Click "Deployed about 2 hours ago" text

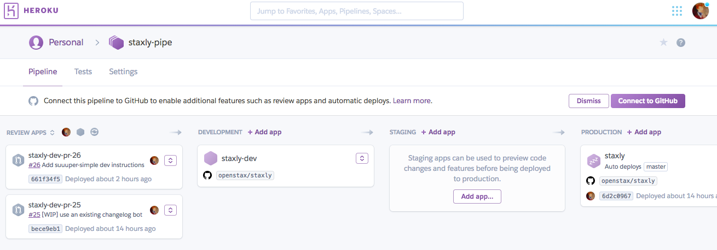pos(108,179)
